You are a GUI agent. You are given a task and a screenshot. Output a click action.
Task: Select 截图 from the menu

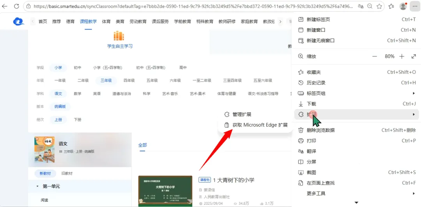click(x=357, y=172)
